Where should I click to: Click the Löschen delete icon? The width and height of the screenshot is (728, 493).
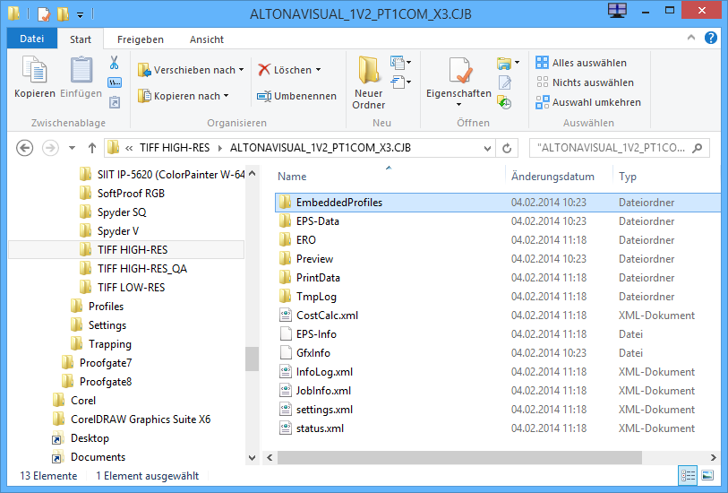click(286, 70)
